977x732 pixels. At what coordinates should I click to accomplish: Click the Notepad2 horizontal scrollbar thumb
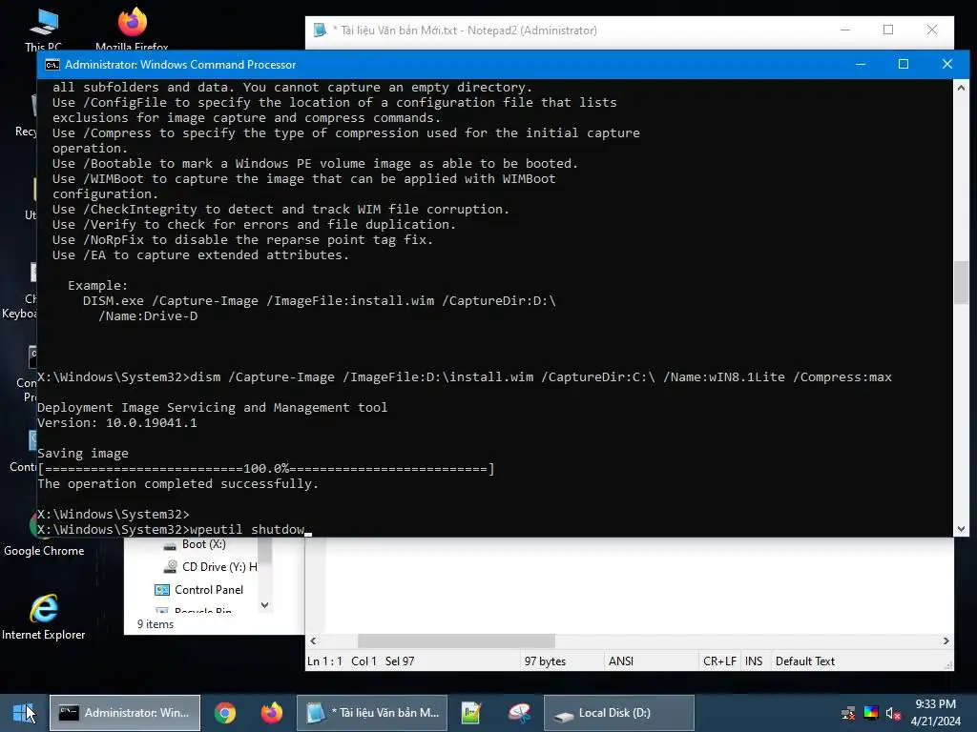pyautogui.click(x=456, y=641)
